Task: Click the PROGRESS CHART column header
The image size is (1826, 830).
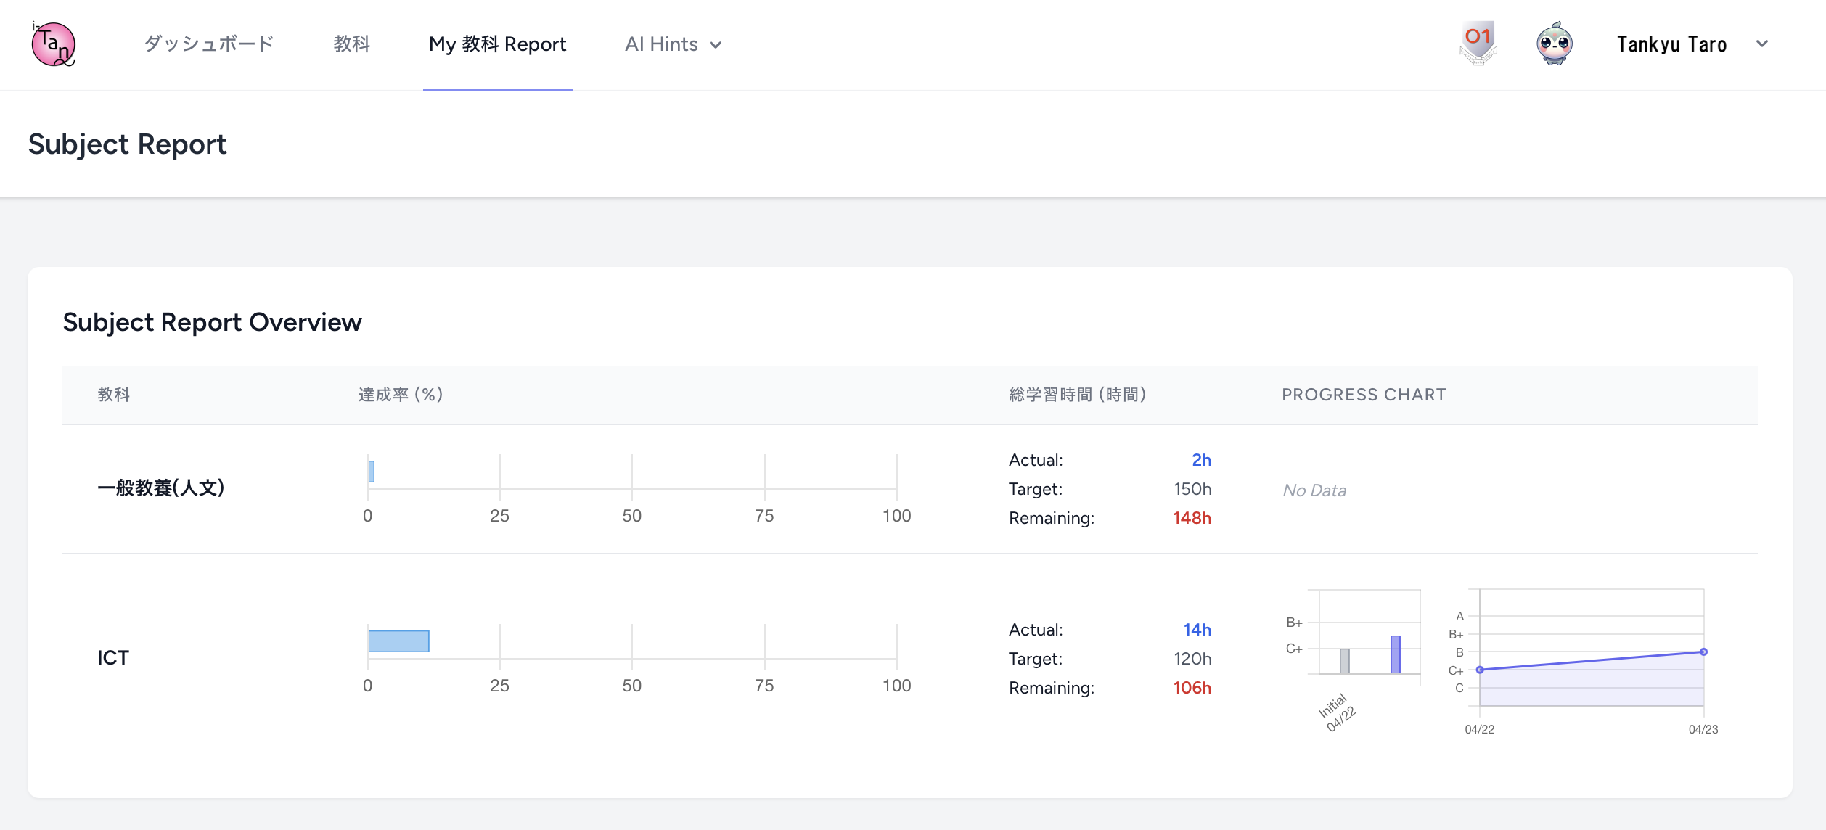Action: pyautogui.click(x=1364, y=395)
